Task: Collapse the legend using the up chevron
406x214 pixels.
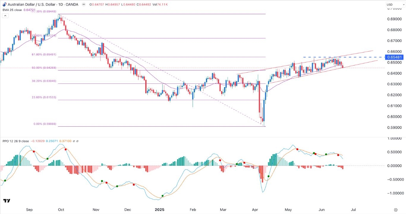Action: 5,15
